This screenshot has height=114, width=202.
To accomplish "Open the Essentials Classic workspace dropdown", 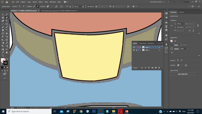I will point(157,2).
